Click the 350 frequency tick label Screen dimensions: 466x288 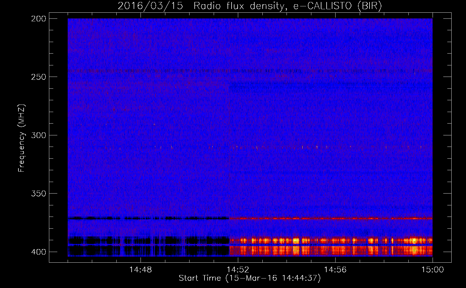[x=38, y=194]
